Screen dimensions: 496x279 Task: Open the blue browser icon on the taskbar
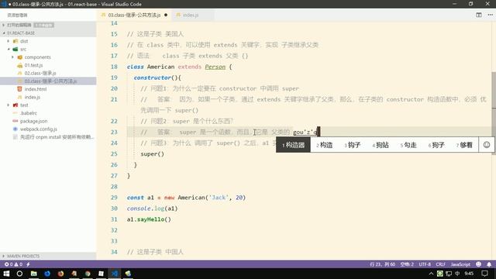tap(47, 274)
